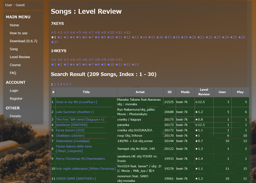Open the Donate link
This screenshot has width=256, height=183.
coord(15,116)
